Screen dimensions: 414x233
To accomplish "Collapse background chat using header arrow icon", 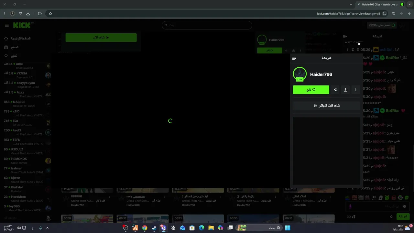I will pos(345,37).
